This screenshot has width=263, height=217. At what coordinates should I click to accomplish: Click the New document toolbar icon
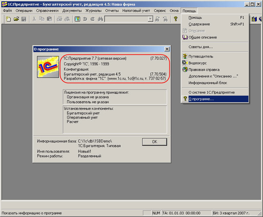8,19
